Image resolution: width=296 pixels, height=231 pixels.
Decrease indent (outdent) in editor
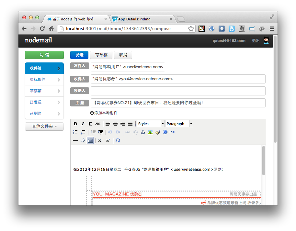[x=93, y=132]
